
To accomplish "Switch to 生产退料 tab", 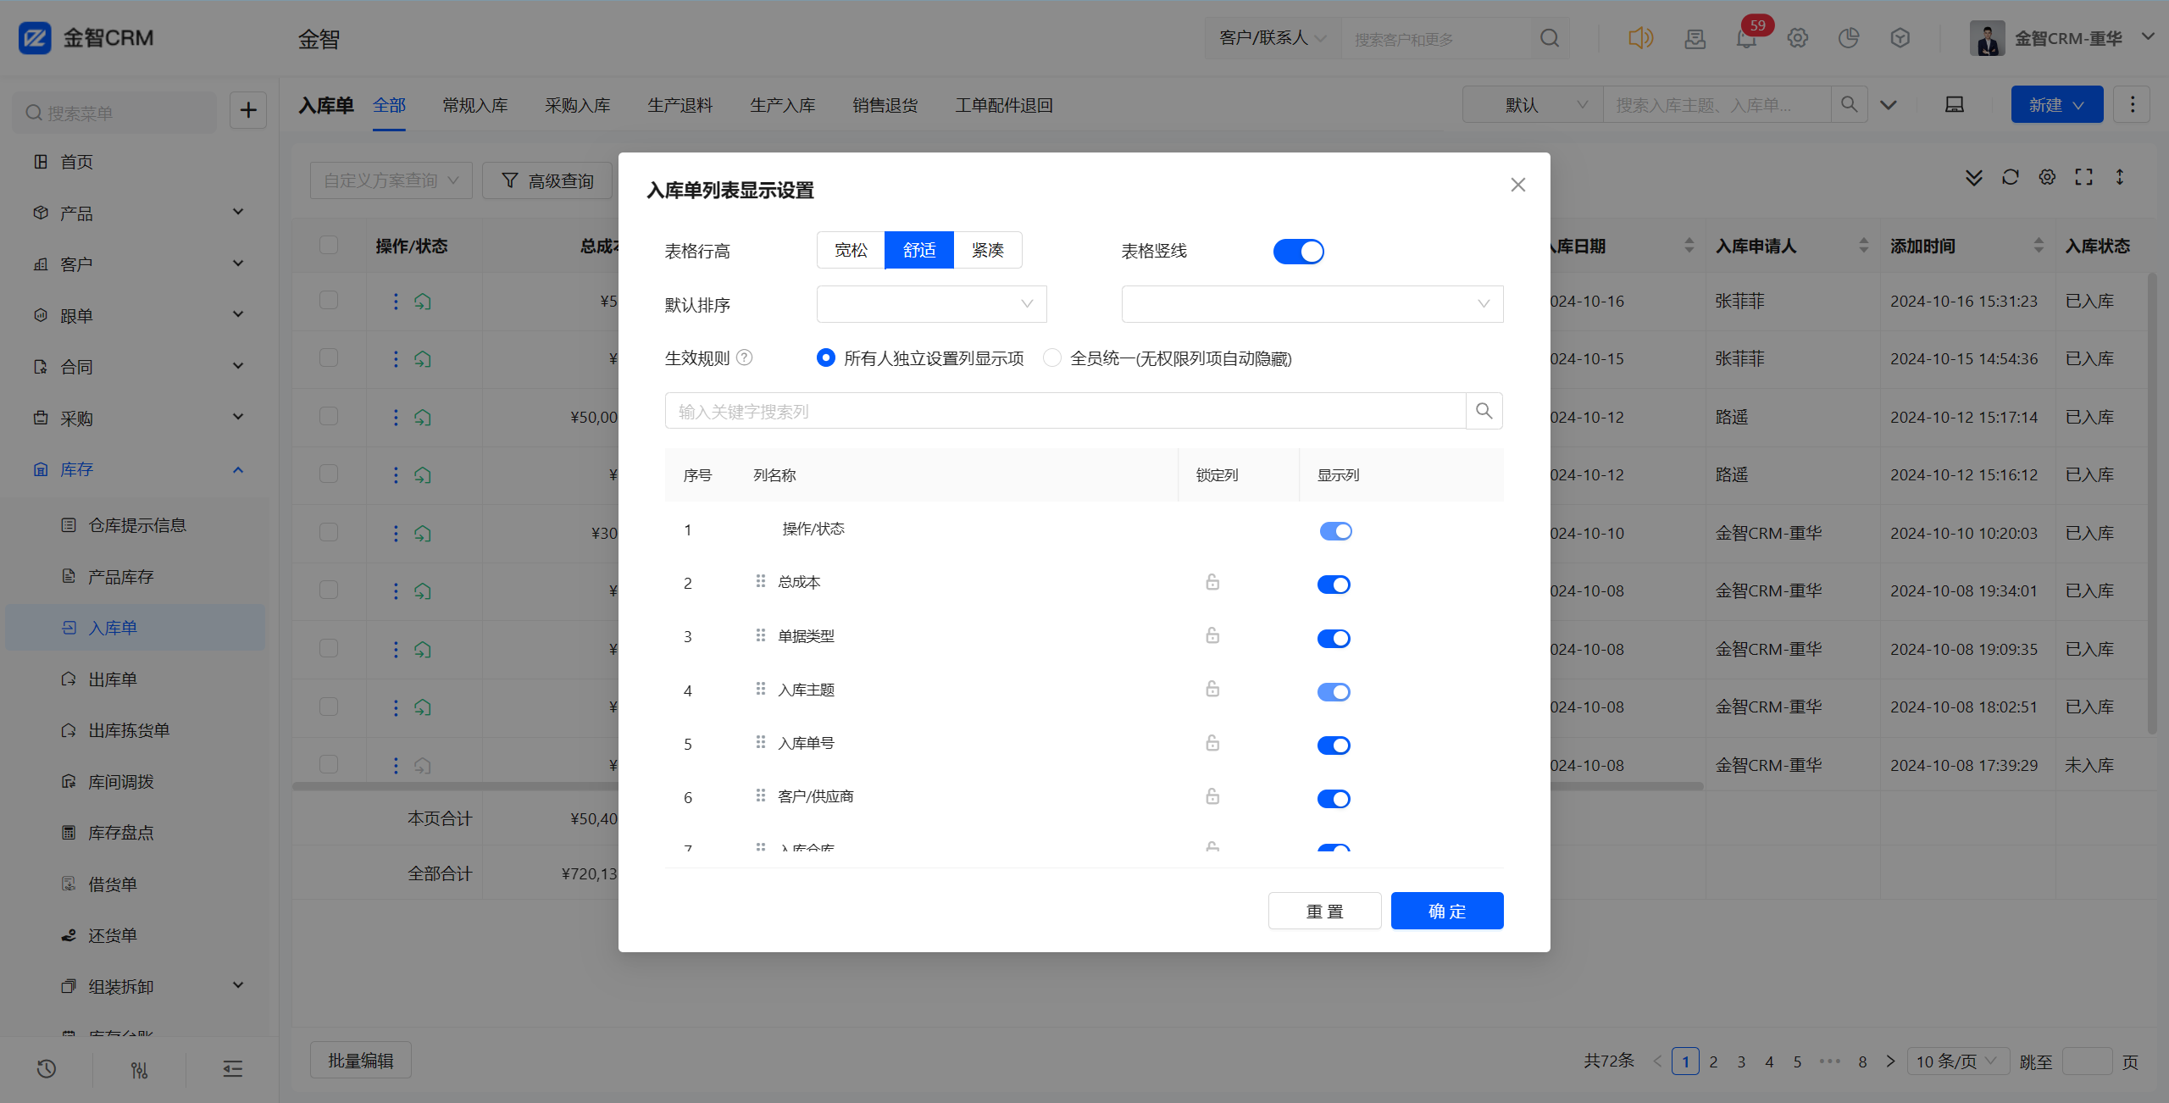I will tap(680, 105).
